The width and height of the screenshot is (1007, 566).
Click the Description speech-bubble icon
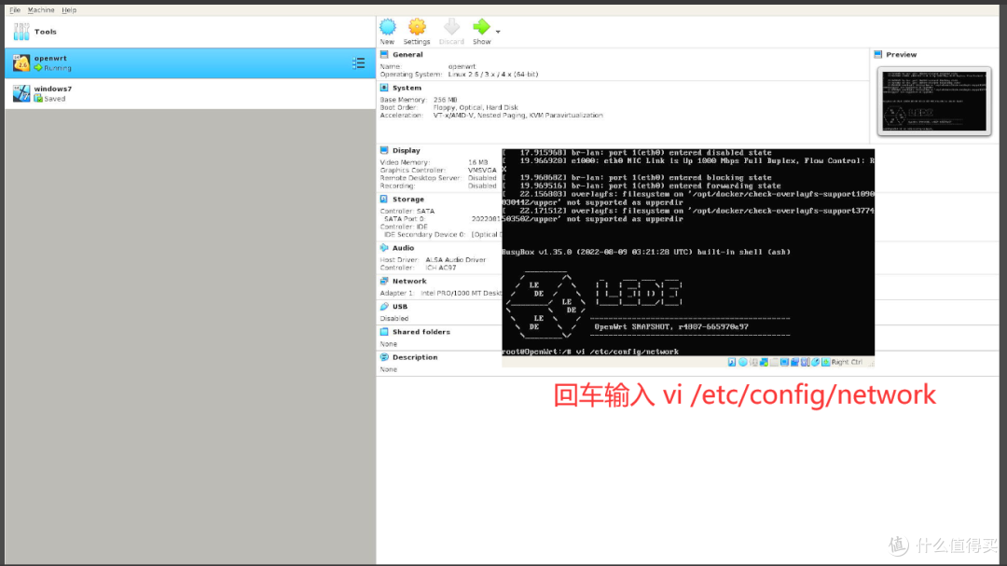(384, 357)
